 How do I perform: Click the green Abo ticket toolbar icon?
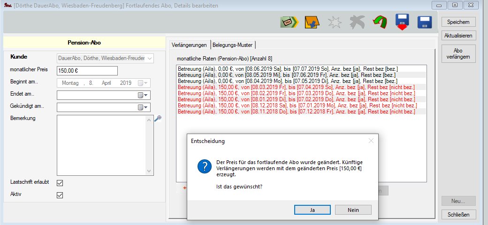[x=289, y=22]
